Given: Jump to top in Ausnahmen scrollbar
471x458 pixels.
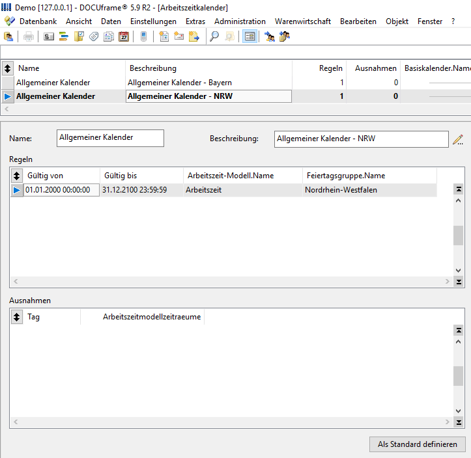Looking at the screenshot, I should click(x=459, y=330).
